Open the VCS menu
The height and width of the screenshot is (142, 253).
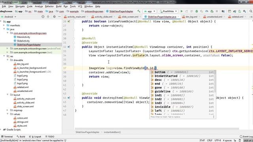(x=80, y=6)
